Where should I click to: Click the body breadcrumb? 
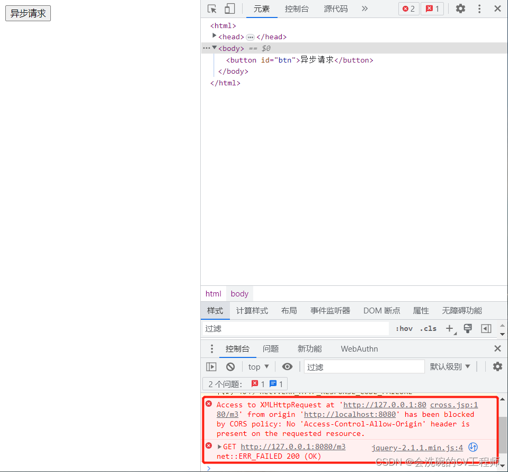(x=239, y=294)
